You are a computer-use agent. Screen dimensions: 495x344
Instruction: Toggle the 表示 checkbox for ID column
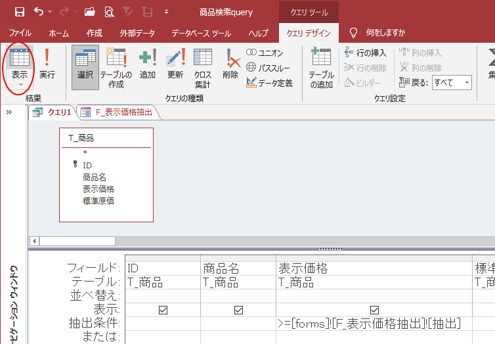click(x=163, y=310)
